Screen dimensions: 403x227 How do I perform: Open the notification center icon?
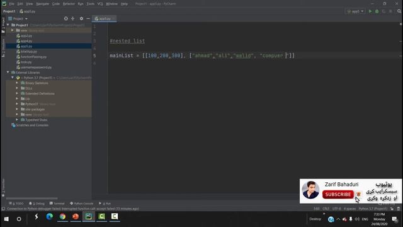click(x=395, y=219)
